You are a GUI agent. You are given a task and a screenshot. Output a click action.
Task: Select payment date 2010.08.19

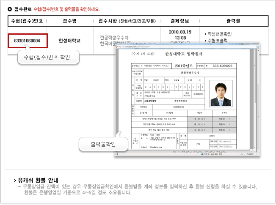click(x=180, y=32)
